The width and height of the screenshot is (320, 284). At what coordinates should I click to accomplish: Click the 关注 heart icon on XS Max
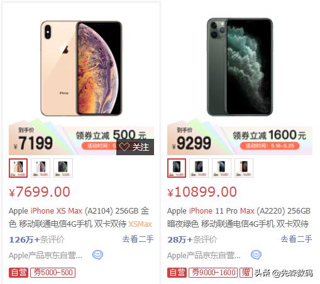[124, 147]
